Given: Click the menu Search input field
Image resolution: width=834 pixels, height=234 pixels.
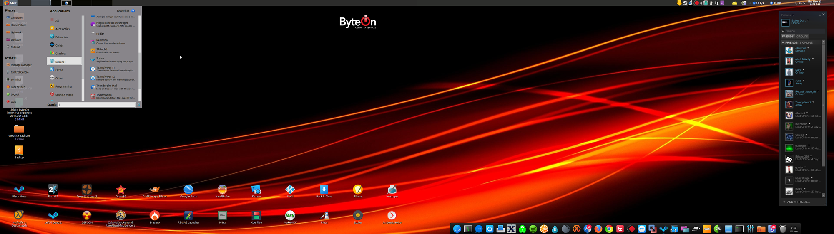Looking at the screenshot, I should [x=96, y=105].
